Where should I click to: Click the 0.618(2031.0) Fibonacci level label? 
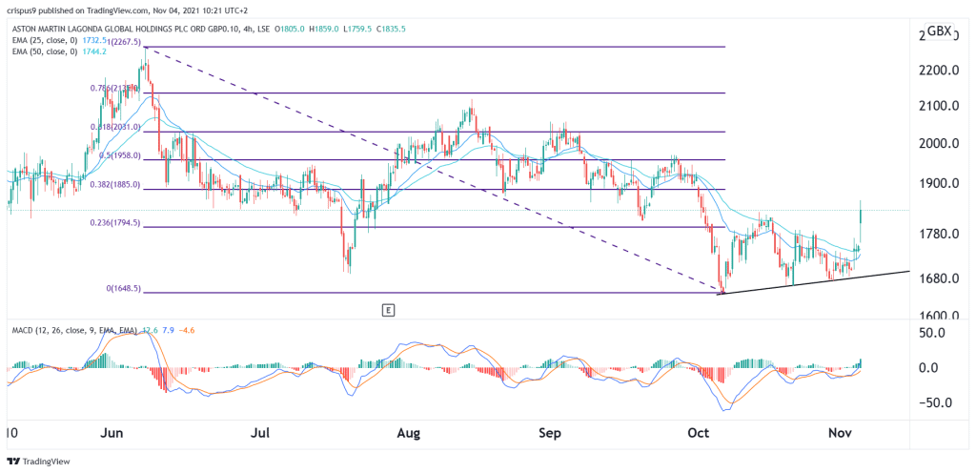[114, 127]
